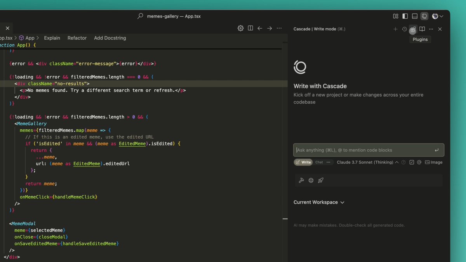Open the Cascade docs book icon
The height and width of the screenshot is (262, 466).
point(422,29)
